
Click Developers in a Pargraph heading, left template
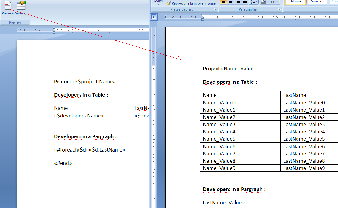[86, 137]
